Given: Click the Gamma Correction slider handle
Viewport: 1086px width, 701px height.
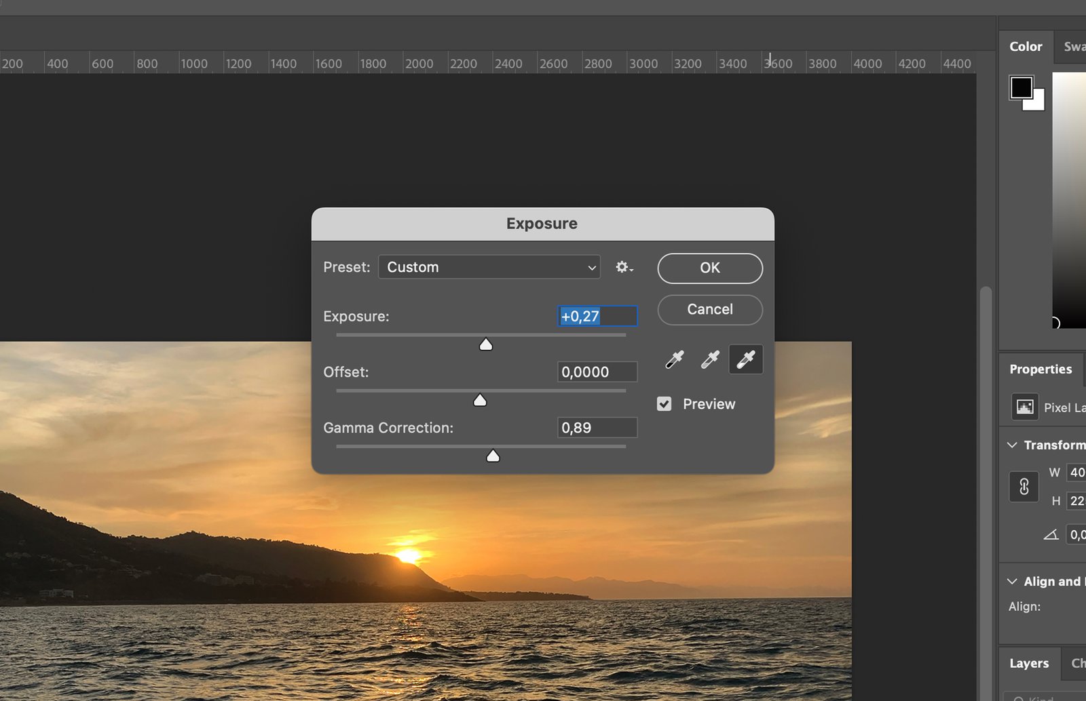Looking at the screenshot, I should tap(493, 456).
